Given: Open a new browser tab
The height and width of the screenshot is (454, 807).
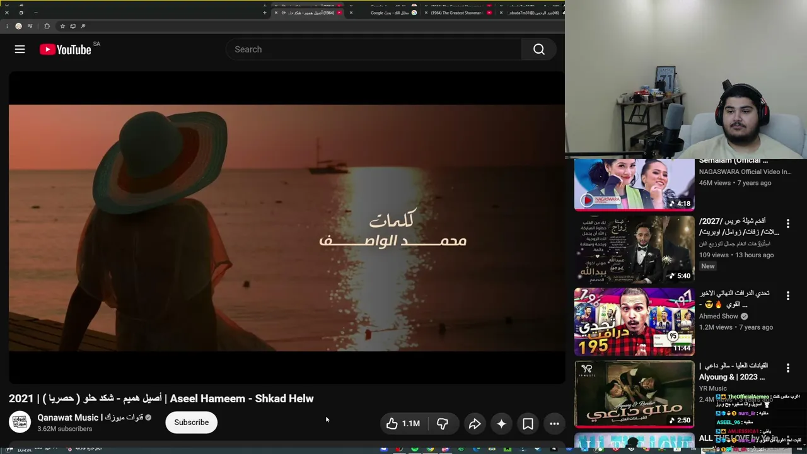Looking at the screenshot, I should tap(265, 13).
